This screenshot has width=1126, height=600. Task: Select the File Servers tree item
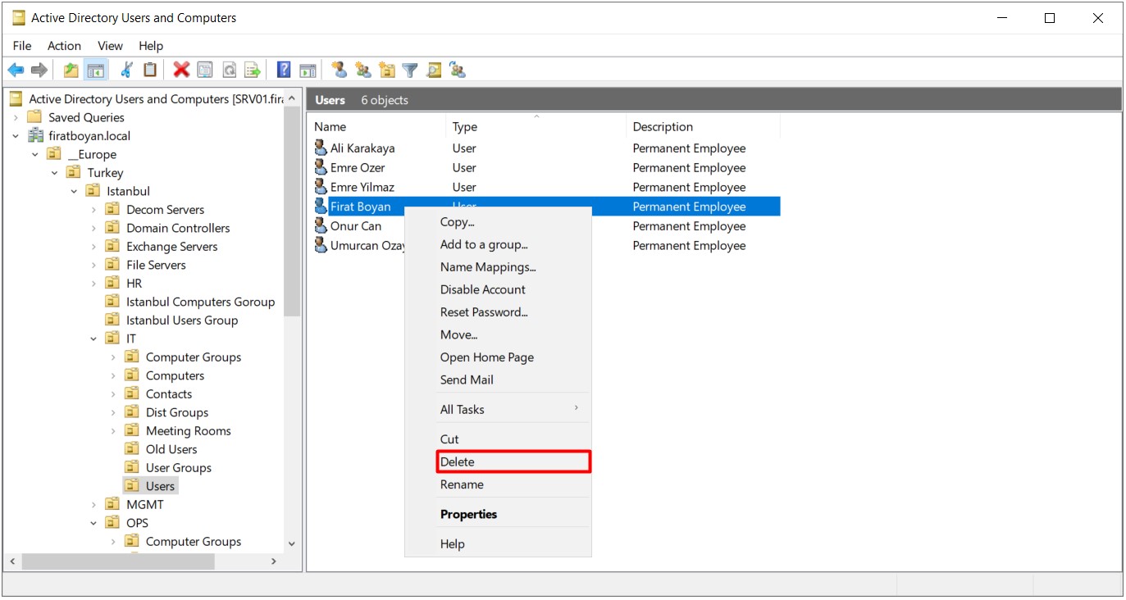[x=156, y=265]
